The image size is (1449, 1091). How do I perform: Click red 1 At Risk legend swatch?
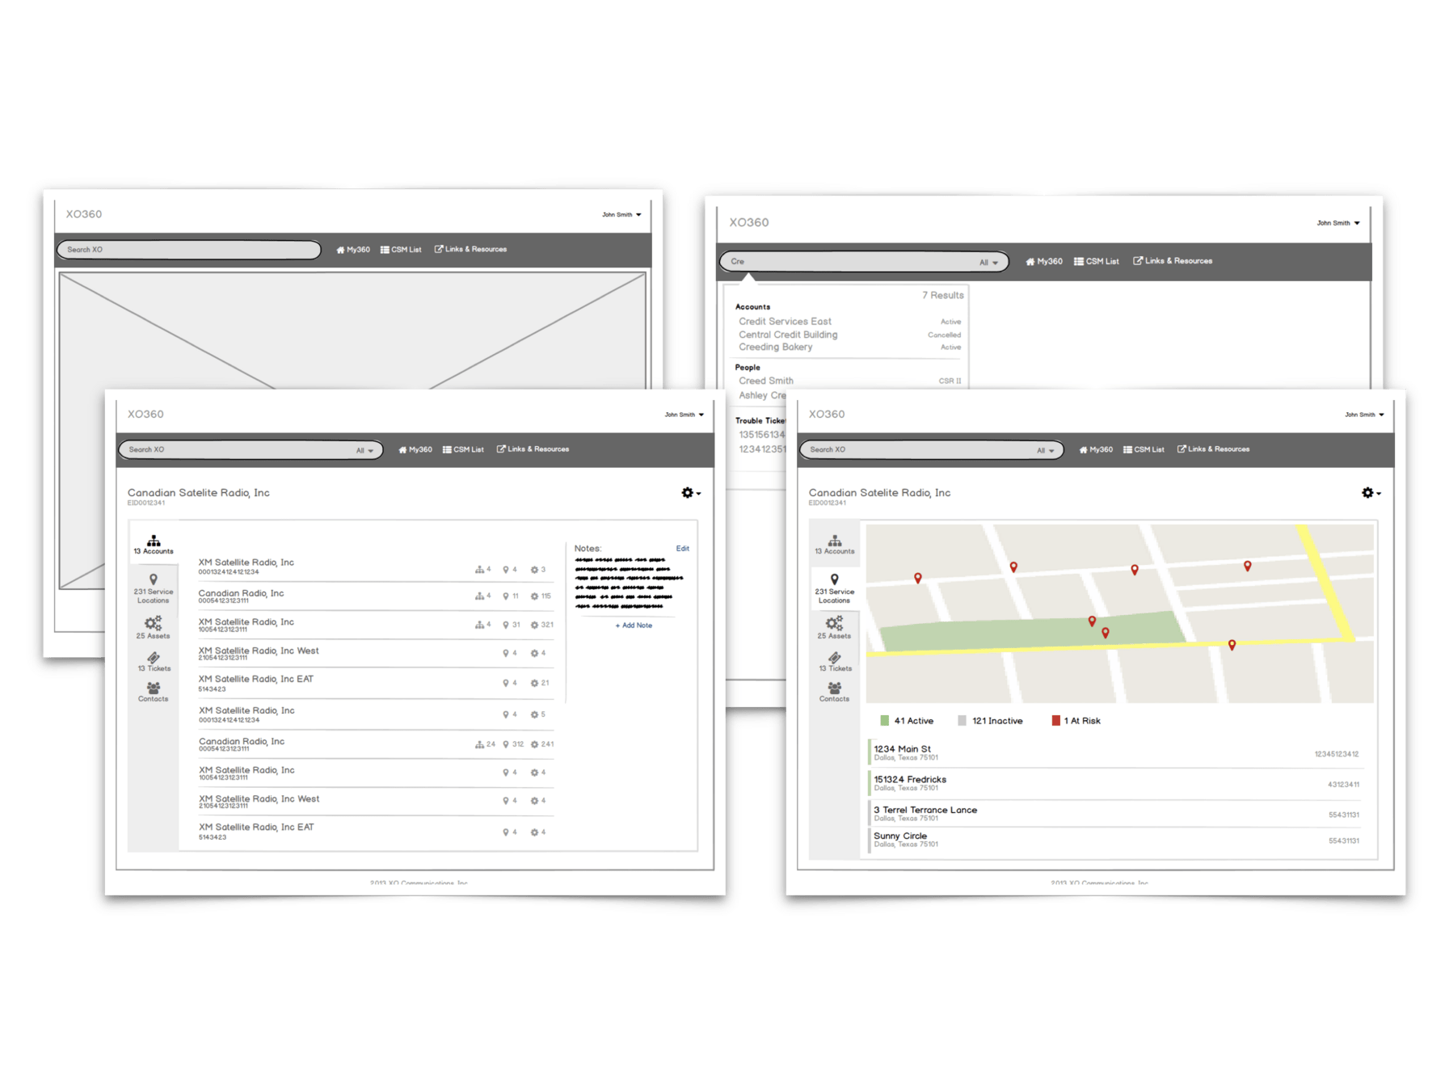pos(1055,720)
